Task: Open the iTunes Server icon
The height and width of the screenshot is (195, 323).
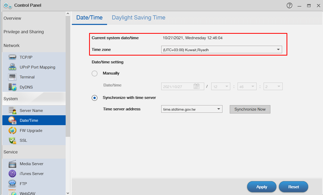Action: pyautogui.click(x=13, y=173)
